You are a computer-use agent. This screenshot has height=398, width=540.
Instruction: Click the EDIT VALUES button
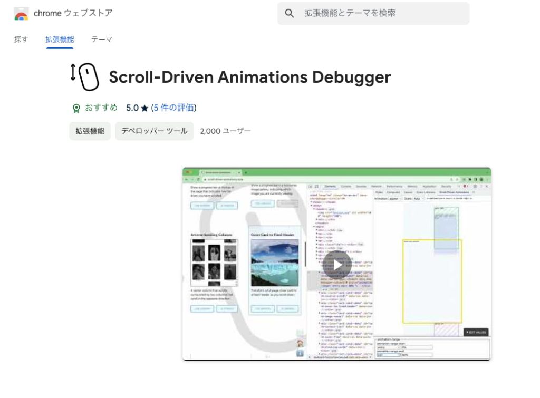tap(475, 332)
